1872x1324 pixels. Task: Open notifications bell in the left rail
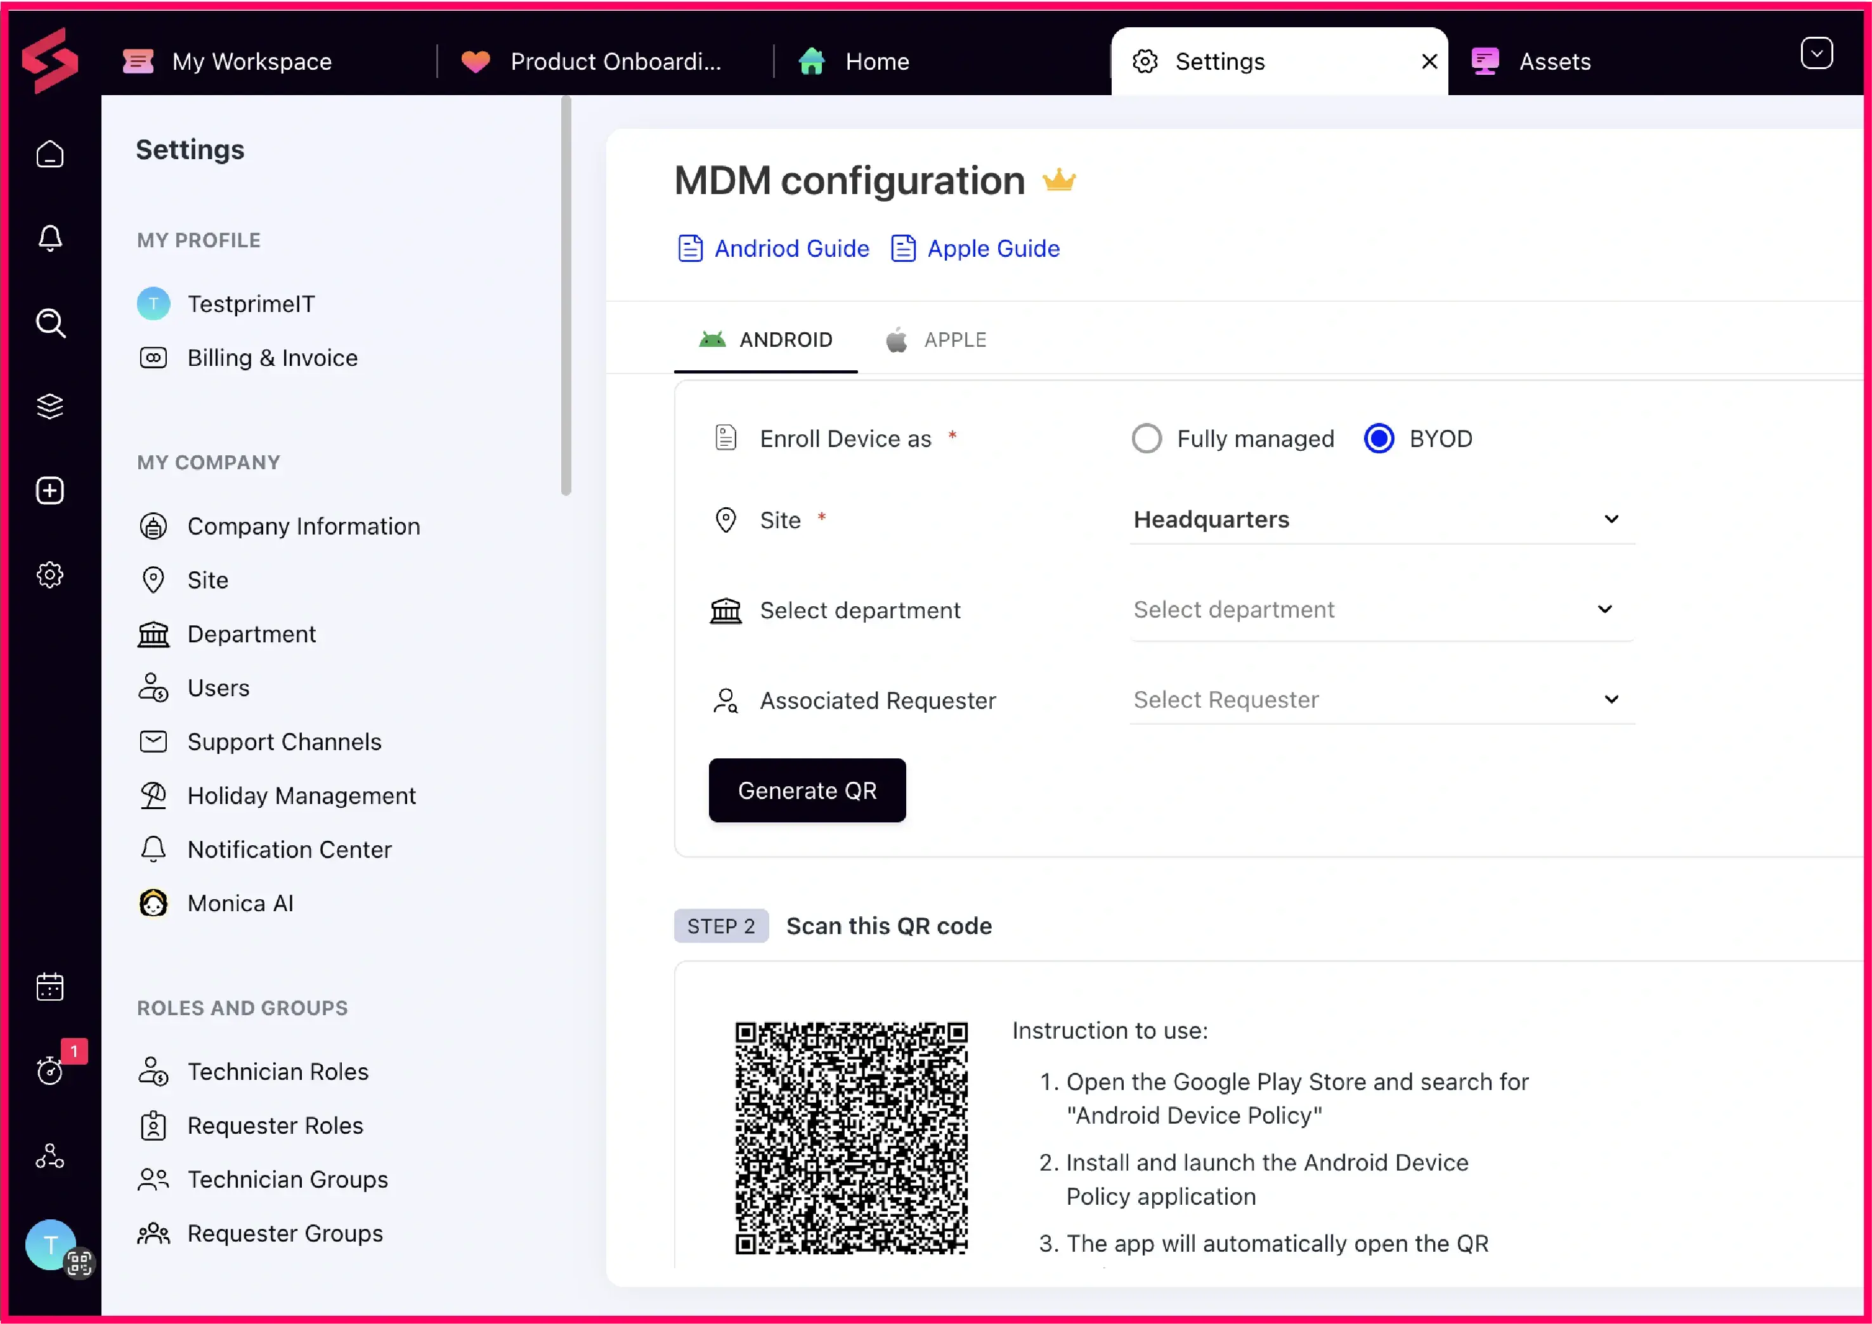[49, 238]
